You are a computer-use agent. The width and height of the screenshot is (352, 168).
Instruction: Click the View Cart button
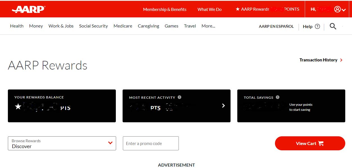click(x=310, y=143)
